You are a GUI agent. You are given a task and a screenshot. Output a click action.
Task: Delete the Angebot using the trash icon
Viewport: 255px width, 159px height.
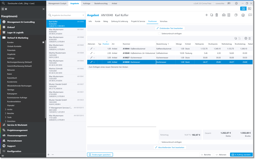tap(217, 15)
